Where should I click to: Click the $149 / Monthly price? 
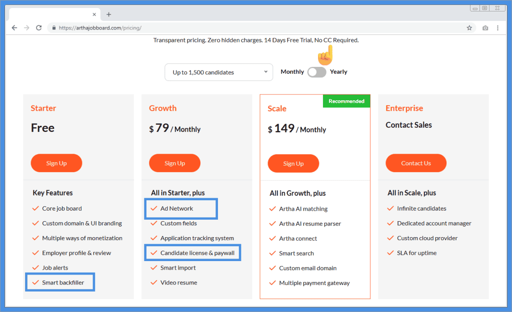297,128
